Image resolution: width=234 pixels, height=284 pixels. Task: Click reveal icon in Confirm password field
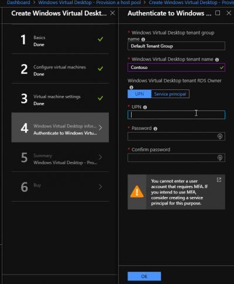[x=220, y=158]
